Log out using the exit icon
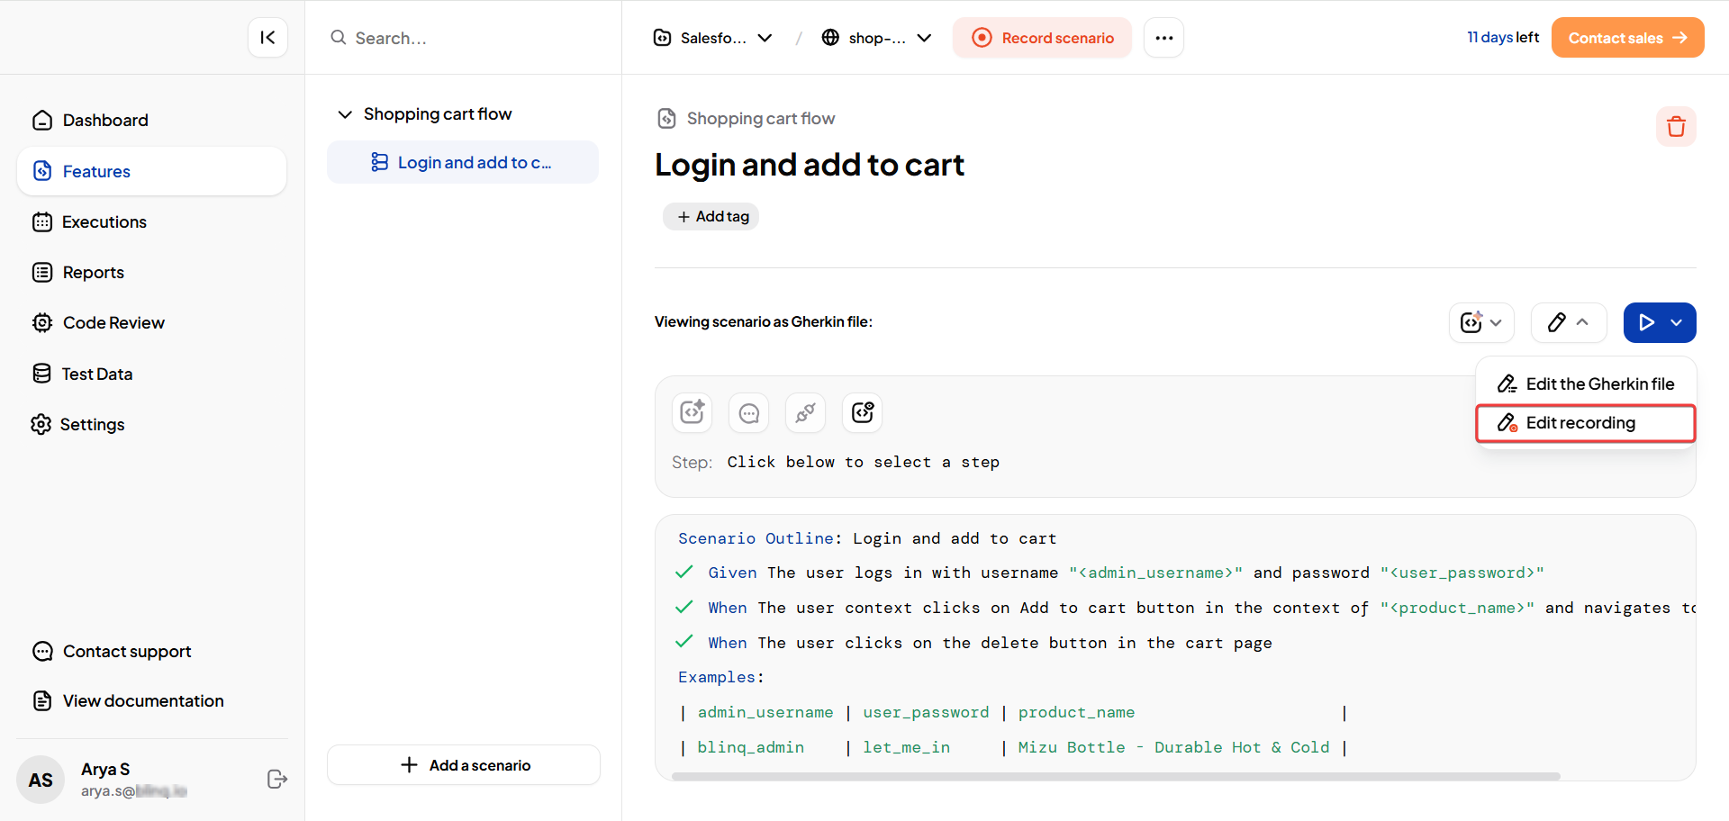The width and height of the screenshot is (1729, 821). pos(276,779)
